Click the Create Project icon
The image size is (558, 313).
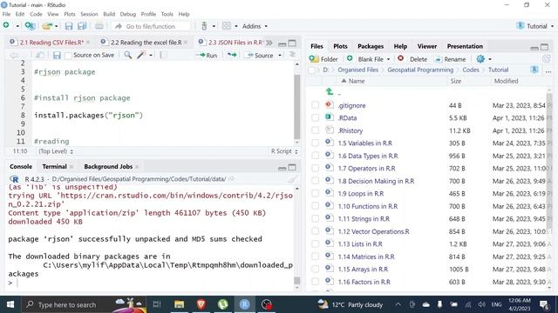30,25
